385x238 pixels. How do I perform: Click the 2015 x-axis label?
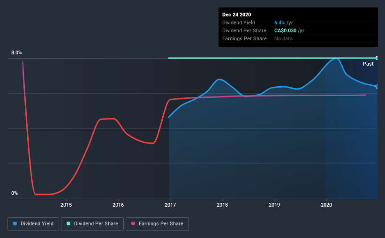click(66, 205)
